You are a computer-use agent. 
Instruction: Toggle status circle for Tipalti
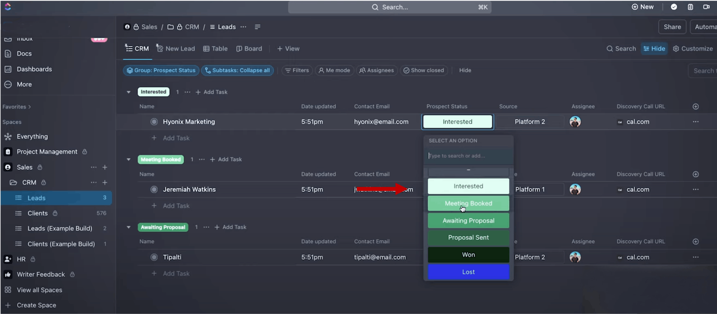[x=154, y=257]
